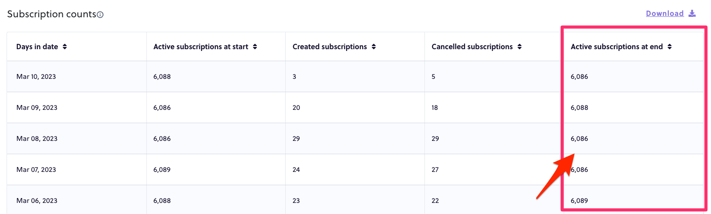Viewport: 711px width, 214px height.
Task: Click created count 20 on Mar 09
Action: [296, 108]
